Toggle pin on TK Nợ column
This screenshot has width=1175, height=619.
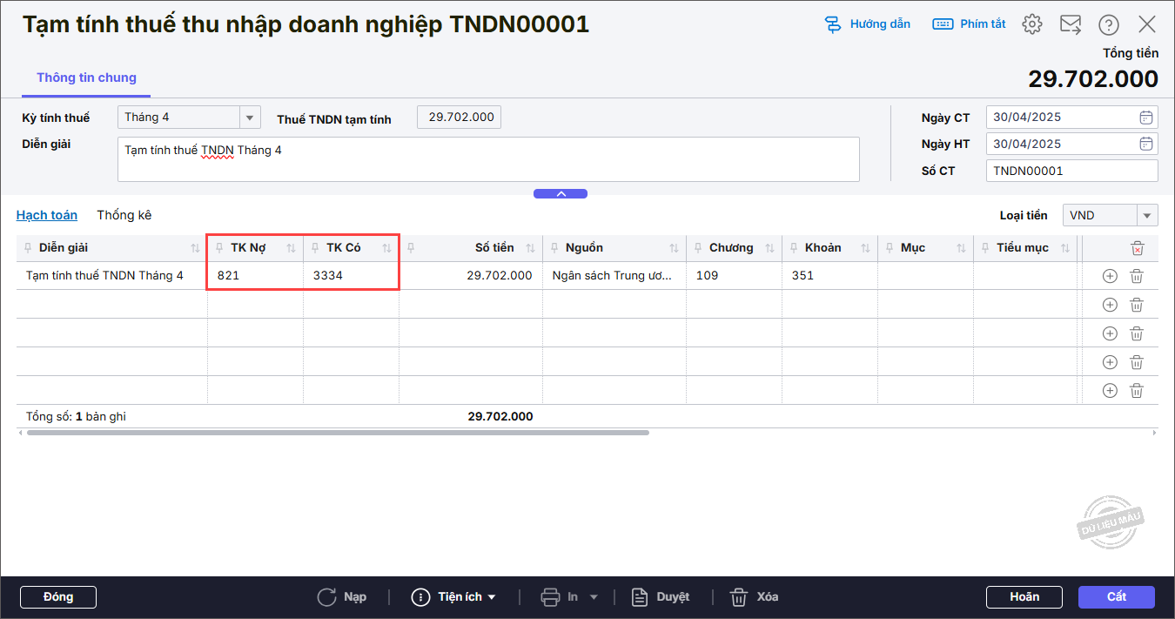click(219, 248)
